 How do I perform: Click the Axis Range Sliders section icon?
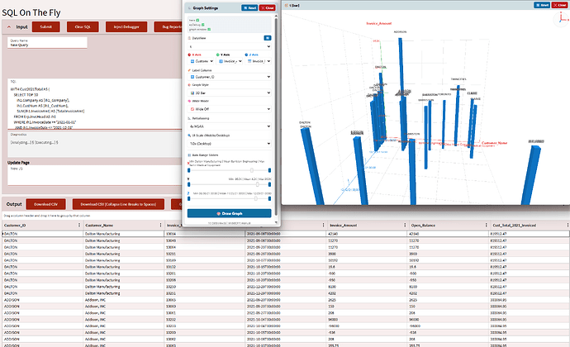(189, 155)
